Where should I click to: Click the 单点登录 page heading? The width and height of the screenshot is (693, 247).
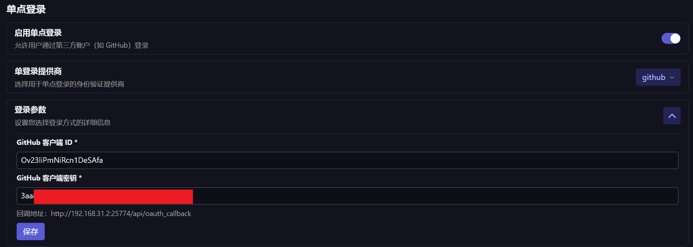tap(26, 9)
